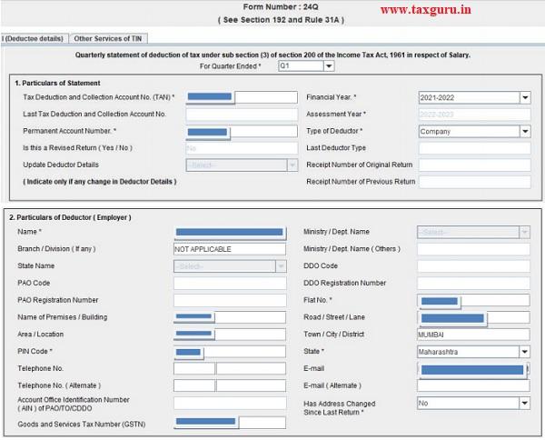Click the E-mail (Alternate) field
This screenshot has height=440, width=545.
pyautogui.click(x=473, y=385)
